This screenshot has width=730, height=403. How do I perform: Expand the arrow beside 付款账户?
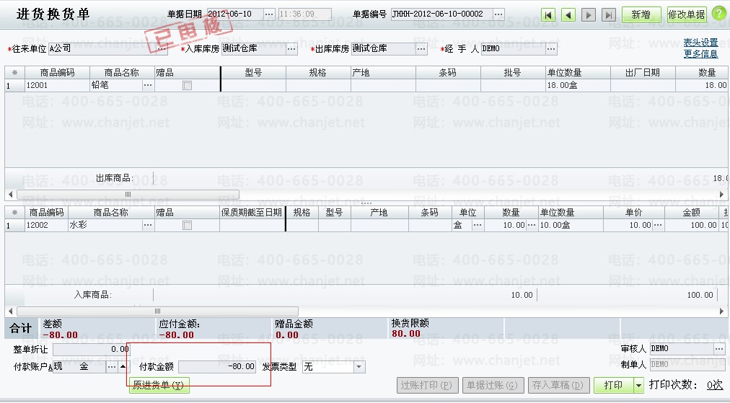click(123, 367)
